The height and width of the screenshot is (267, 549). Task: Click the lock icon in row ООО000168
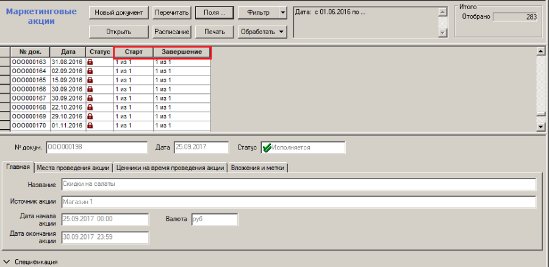90,107
